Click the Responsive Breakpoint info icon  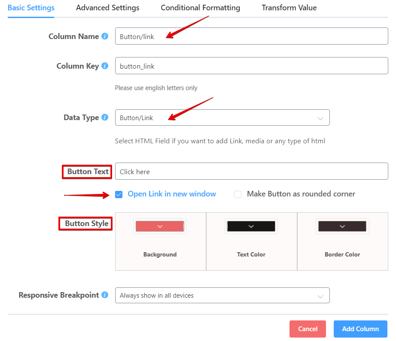[105, 295]
